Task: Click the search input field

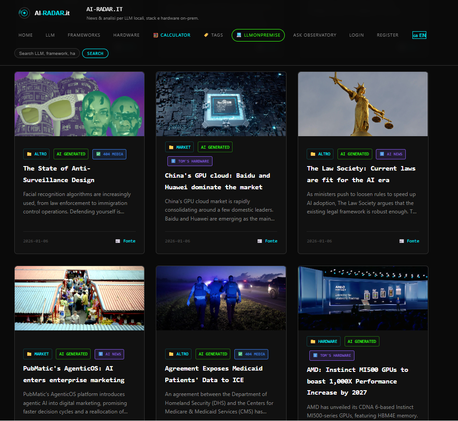Action: point(47,53)
